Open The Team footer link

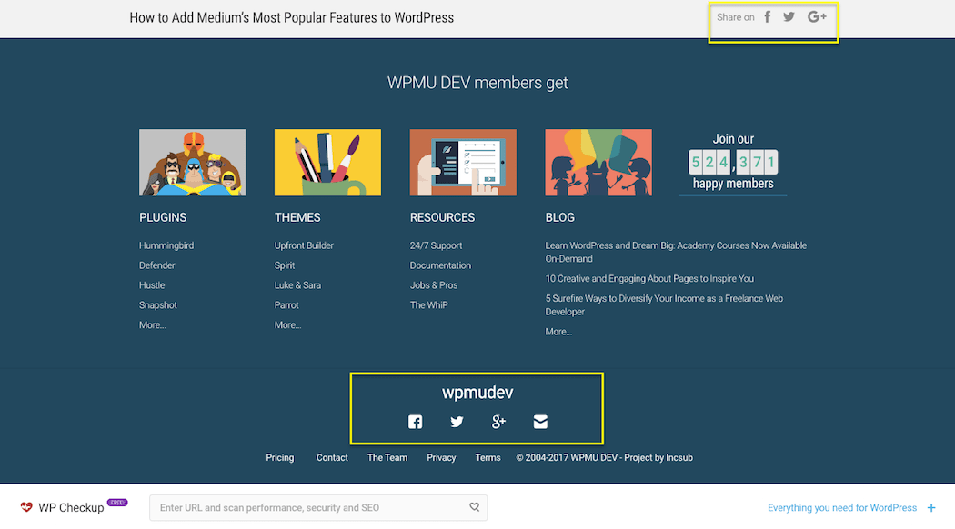click(x=387, y=458)
